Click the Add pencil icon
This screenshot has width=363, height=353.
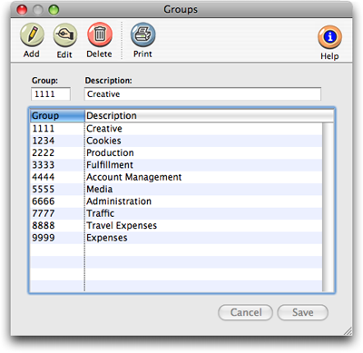[32, 34]
